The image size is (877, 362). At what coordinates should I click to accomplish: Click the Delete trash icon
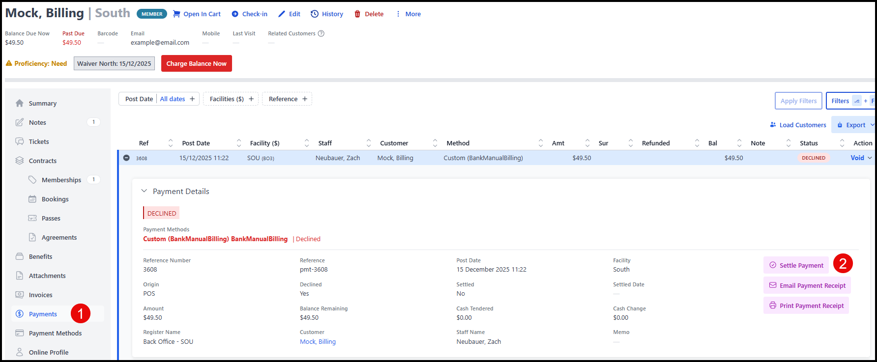[357, 14]
